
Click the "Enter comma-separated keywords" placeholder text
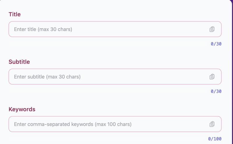[x=53, y=124]
